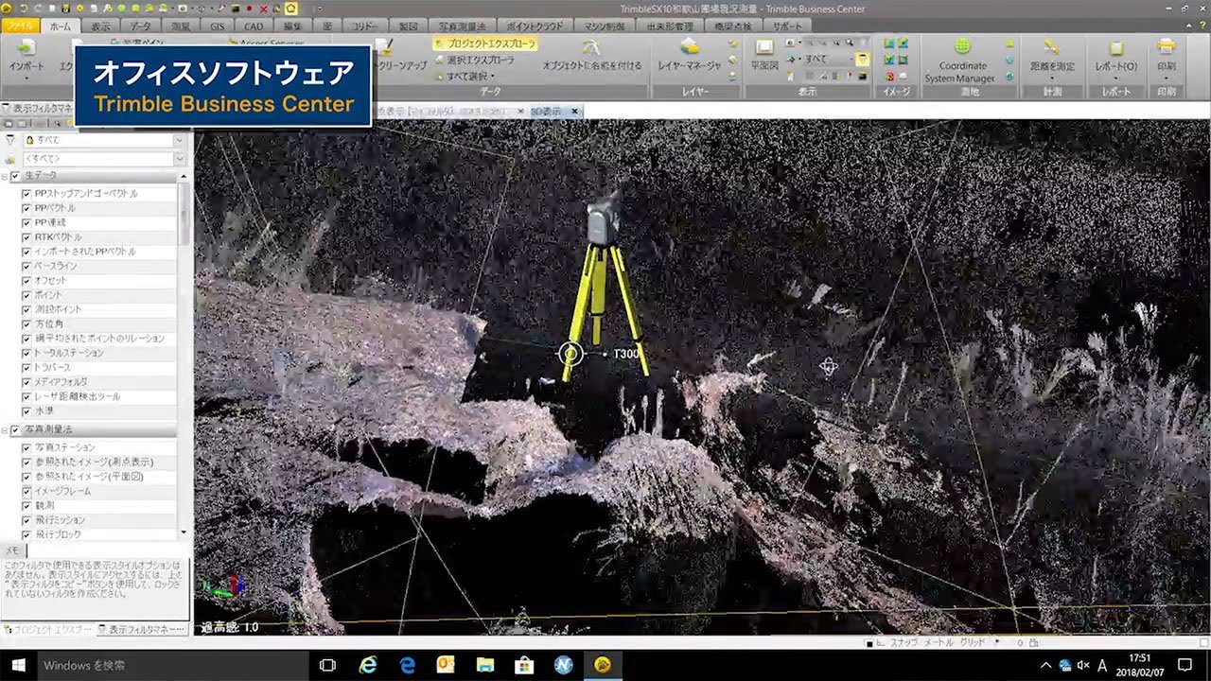Open Coordinate System Manager

point(959,61)
